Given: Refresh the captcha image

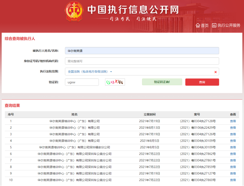Looking at the screenshot, I should (x=115, y=82).
